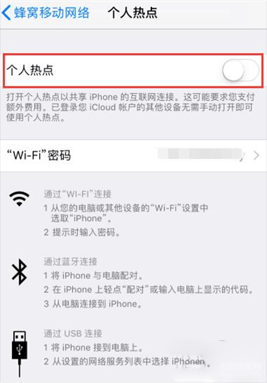Click the Wi-Fi signal icon

coord(20,199)
